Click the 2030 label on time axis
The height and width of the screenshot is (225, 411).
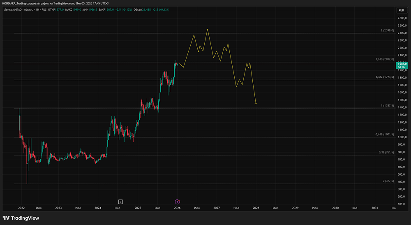(335, 208)
